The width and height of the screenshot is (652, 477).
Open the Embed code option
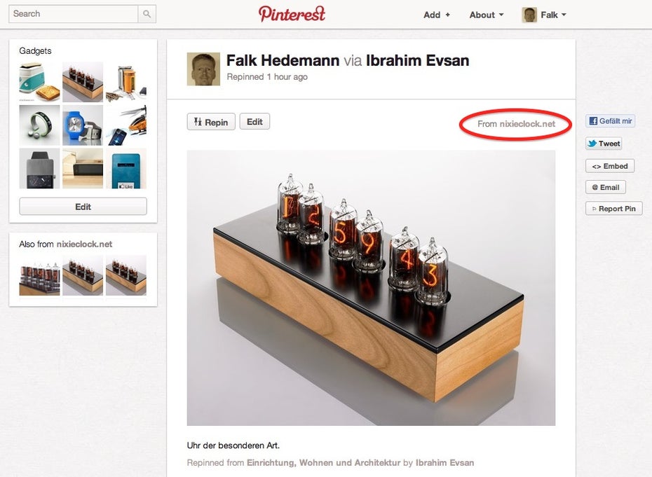coord(610,166)
